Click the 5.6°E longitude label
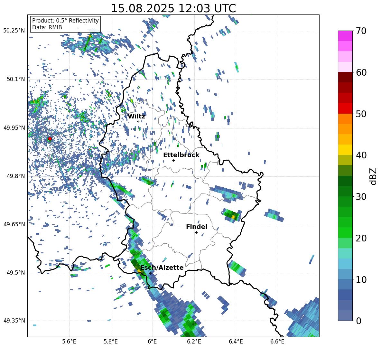The image size is (381, 348). tap(69, 342)
